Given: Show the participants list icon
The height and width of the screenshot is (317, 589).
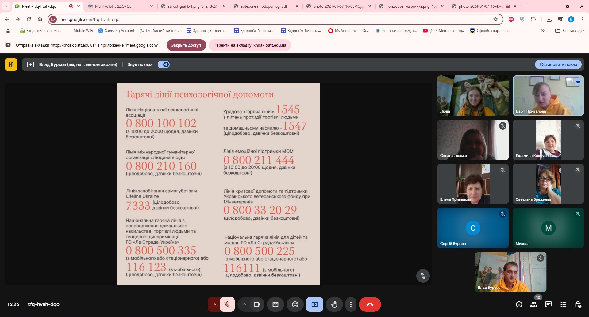Looking at the screenshot, I should click(533, 304).
